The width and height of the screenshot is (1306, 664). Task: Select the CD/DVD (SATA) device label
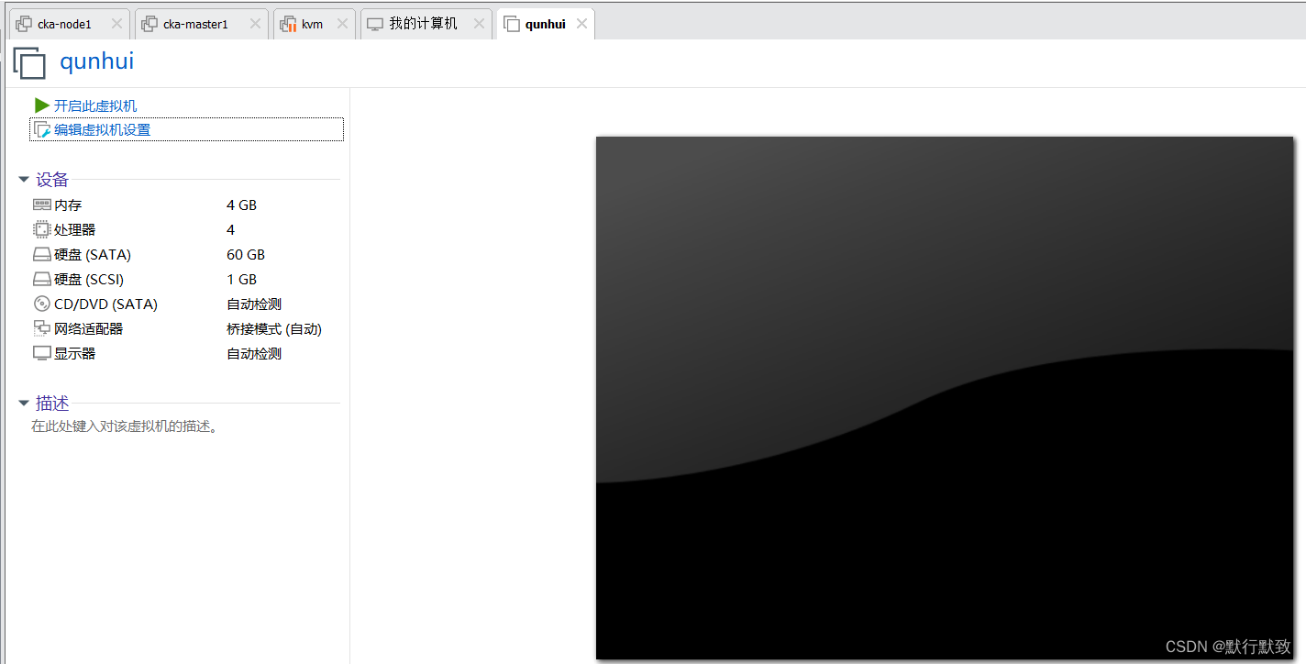tap(105, 304)
